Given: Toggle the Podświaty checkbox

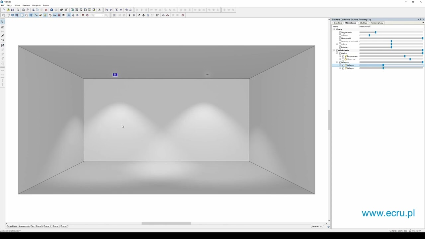Looking at the screenshot, I should click(x=340, y=47).
